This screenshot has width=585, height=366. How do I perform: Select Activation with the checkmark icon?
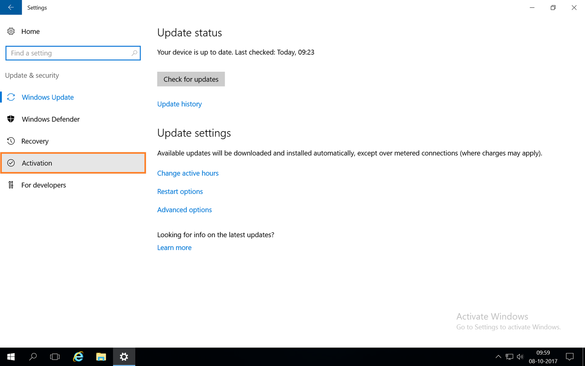pyautogui.click(x=37, y=163)
